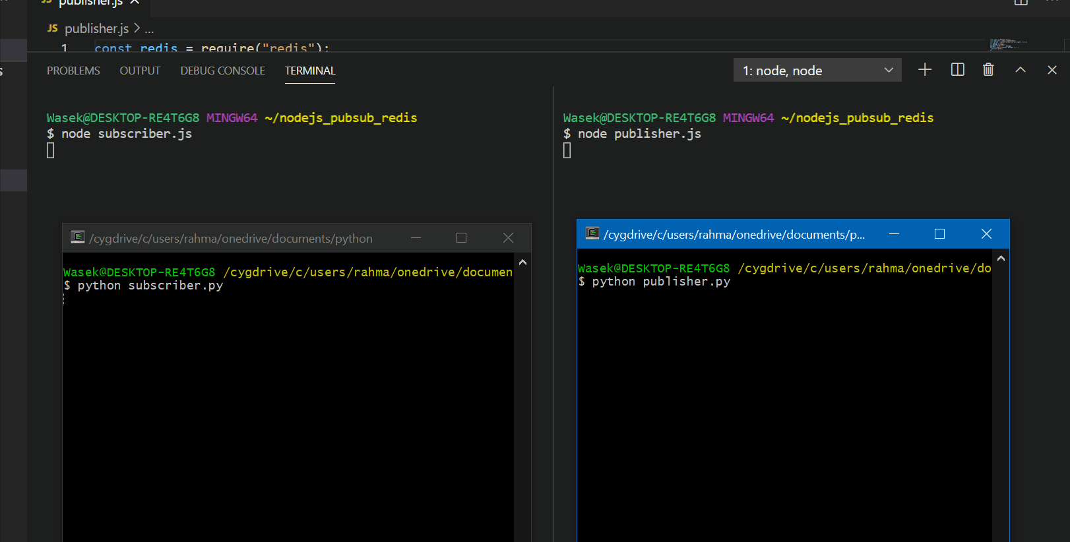Minimize the python subscriber Cygwin window
This screenshot has height=542, width=1070.
click(x=416, y=237)
